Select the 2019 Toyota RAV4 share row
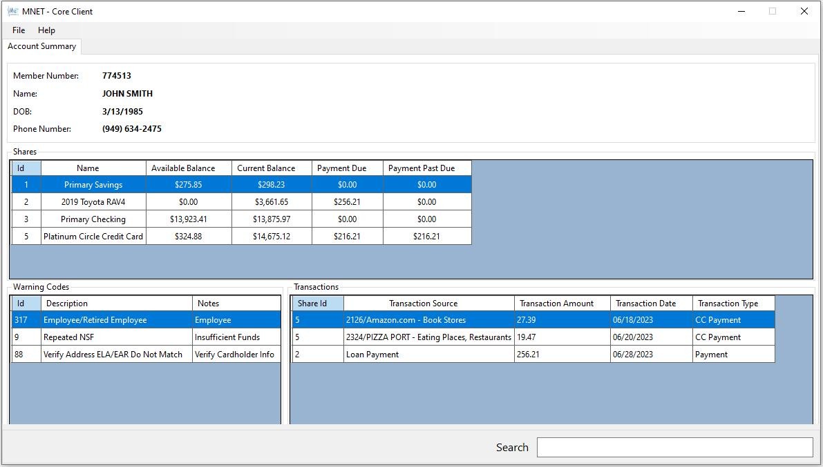 [x=241, y=202]
